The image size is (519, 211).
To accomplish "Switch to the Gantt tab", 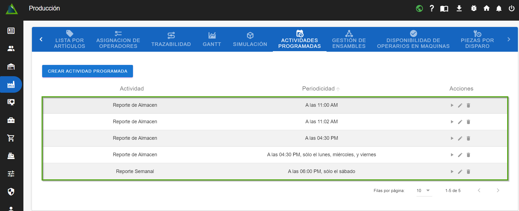I will 212,39.
